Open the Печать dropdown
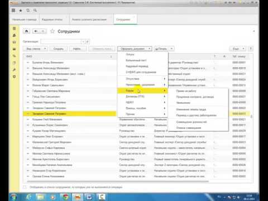This screenshot has width=268, height=201. 164,49
